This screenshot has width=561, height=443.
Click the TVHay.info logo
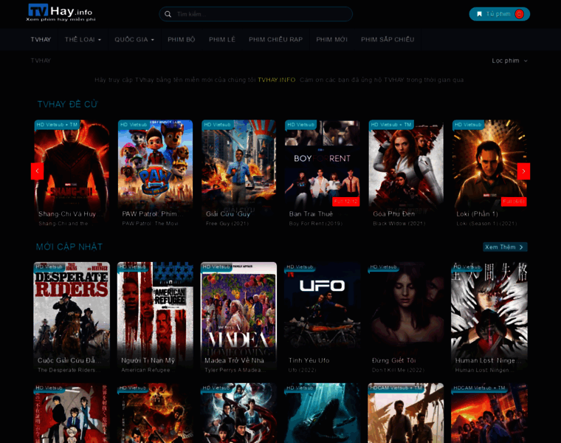tap(61, 13)
